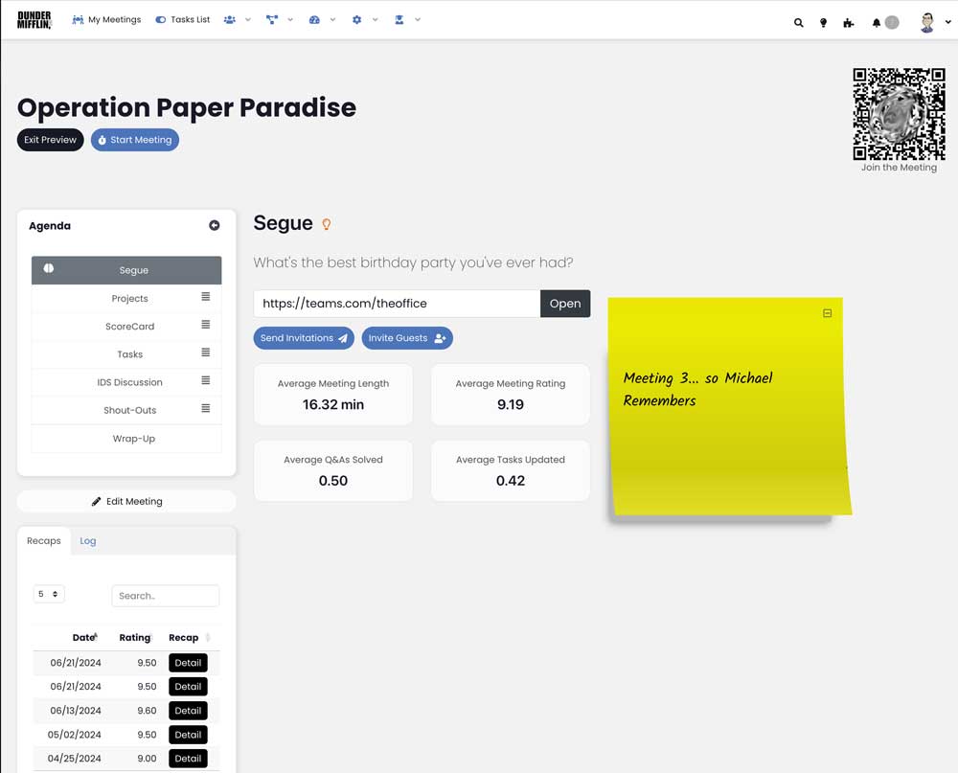Collapse the Agenda panel via its circle icon
This screenshot has width=958, height=773.
(x=215, y=225)
